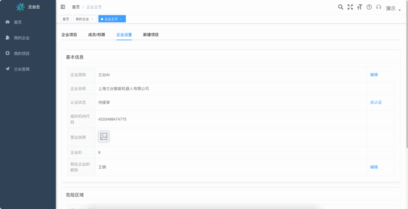408x209 pixels.
Task: Click 编辑 link for 企业简称
Action: (x=374, y=75)
